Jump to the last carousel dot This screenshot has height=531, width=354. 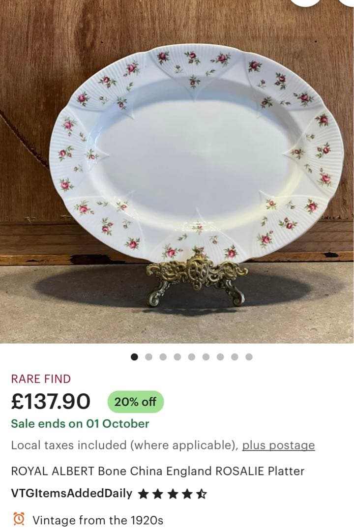249,357
